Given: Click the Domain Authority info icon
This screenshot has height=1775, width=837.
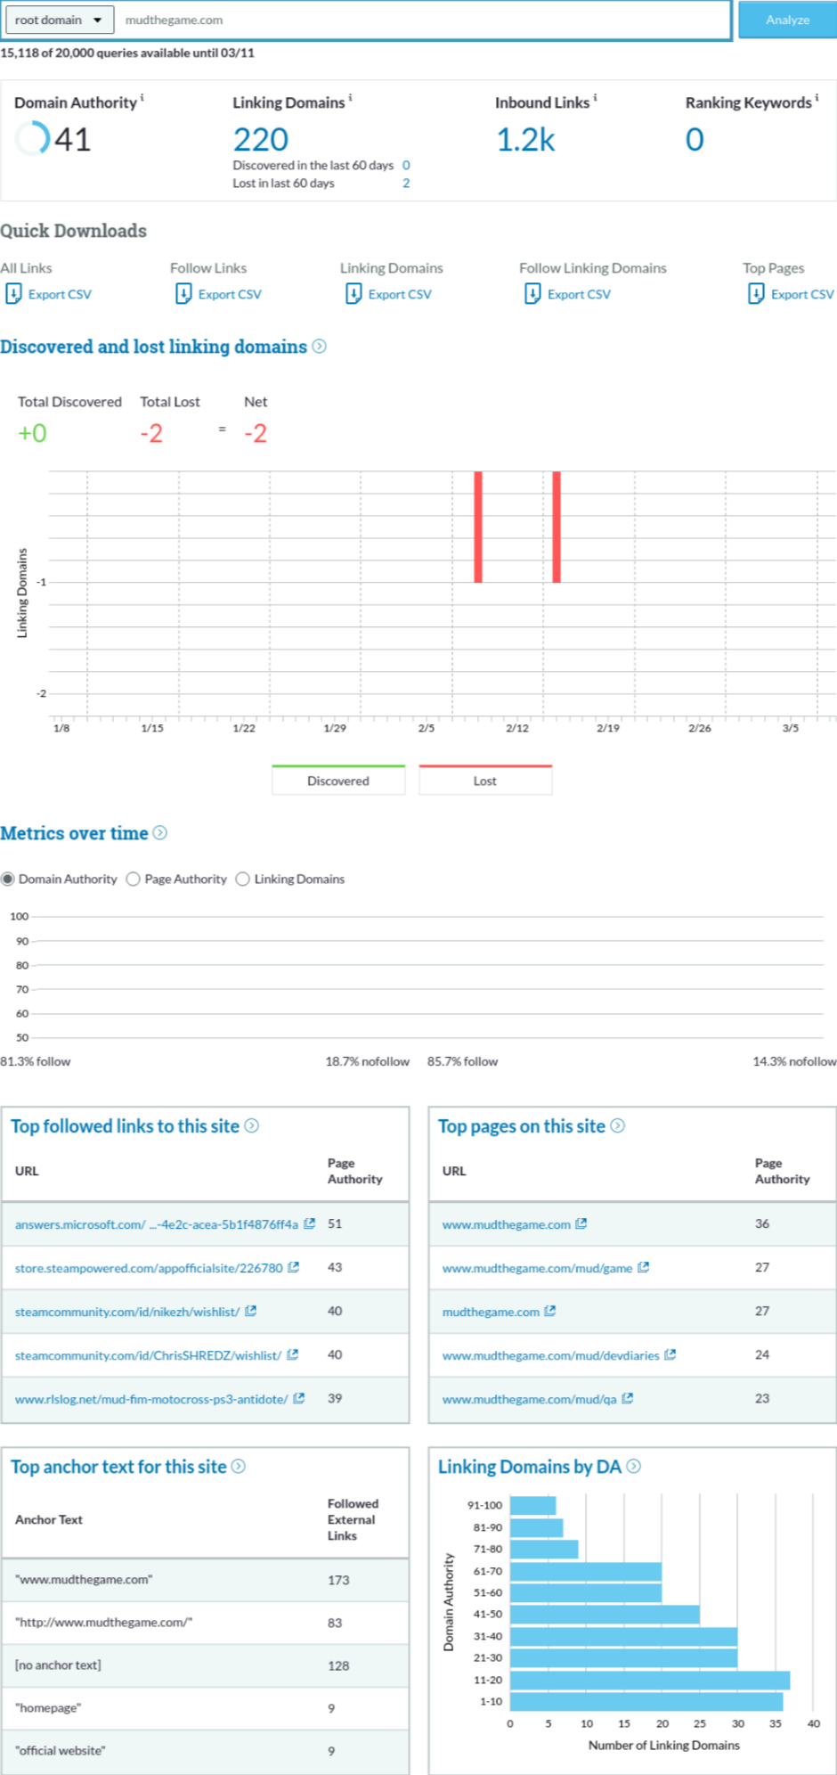Looking at the screenshot, I should (142, 98).
